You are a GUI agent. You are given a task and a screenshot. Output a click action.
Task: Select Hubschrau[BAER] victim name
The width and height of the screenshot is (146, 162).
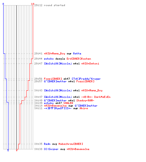click(71, 144)
